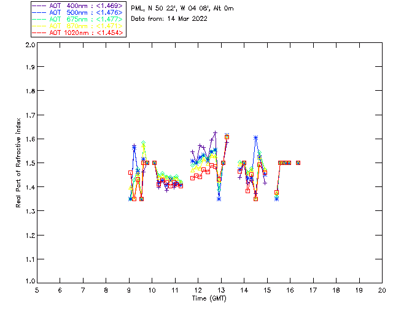Image resolution: width=393 pixels, height=314 pixels.
Task: Click the x-axis tick label 18
Action: pyautogui.click(x=337, y=290)
